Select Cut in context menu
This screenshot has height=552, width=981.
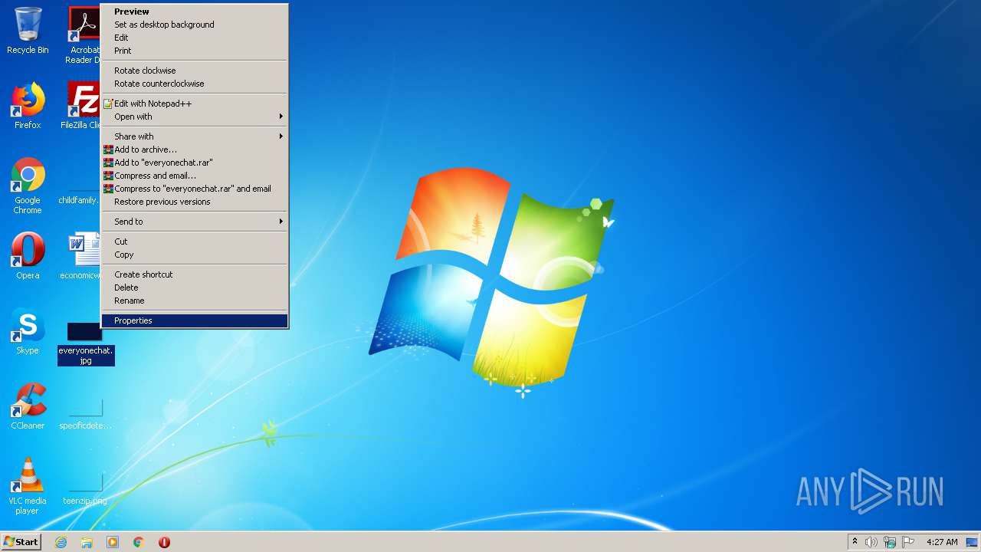coord(195,242)
